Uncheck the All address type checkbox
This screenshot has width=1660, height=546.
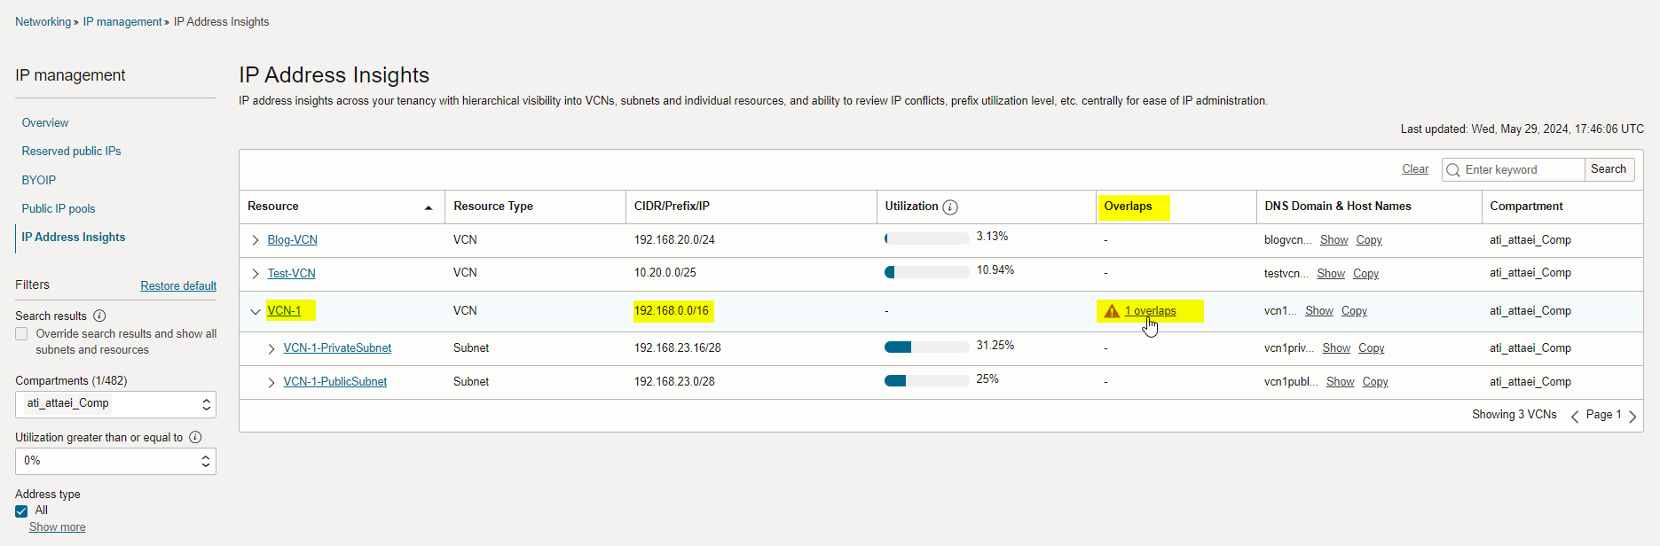point(21,511)
